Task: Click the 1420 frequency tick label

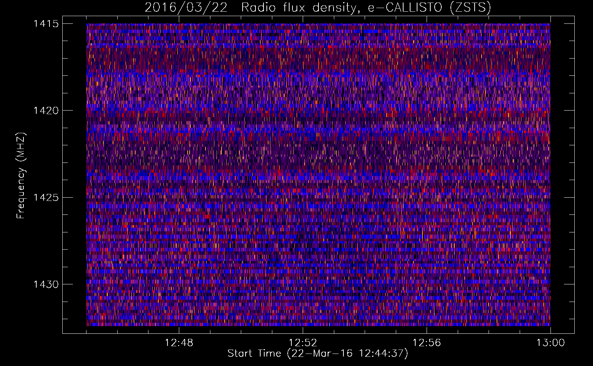Action: pyautogui.click(x=46, y=111)
